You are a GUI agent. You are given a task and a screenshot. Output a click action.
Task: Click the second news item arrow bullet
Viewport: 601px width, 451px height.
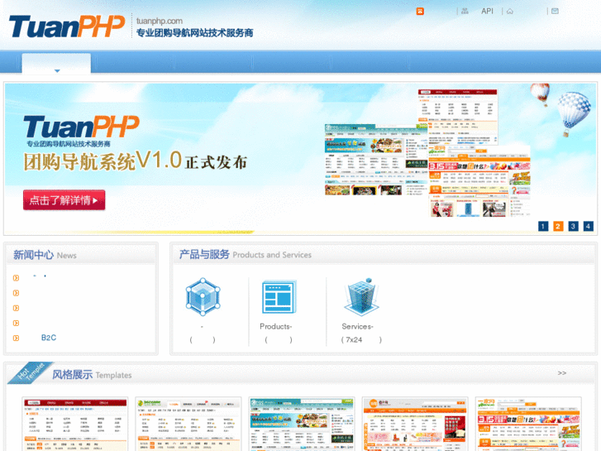(16, 293)
